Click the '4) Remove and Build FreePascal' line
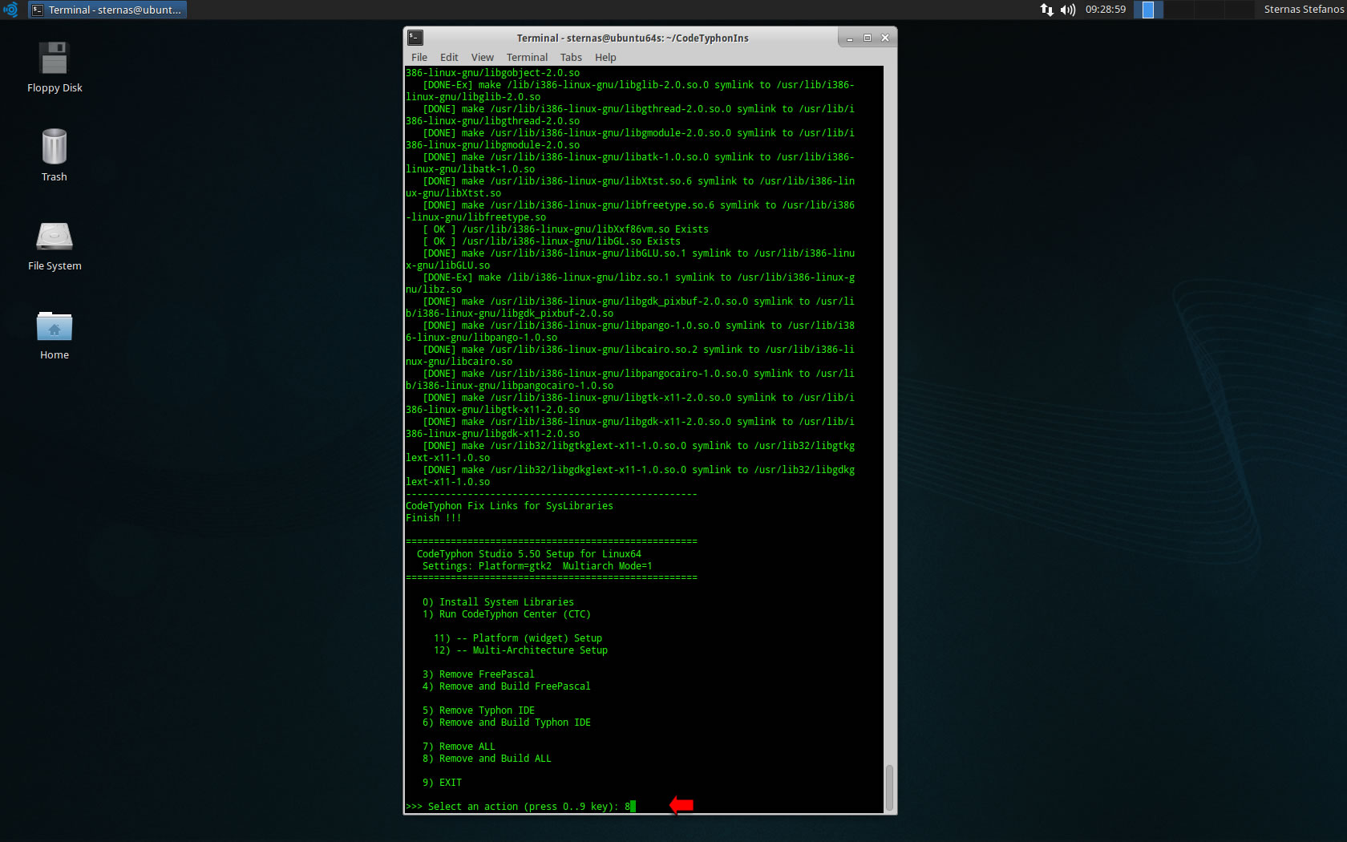The image size is (1347, 842). point(506,686)
